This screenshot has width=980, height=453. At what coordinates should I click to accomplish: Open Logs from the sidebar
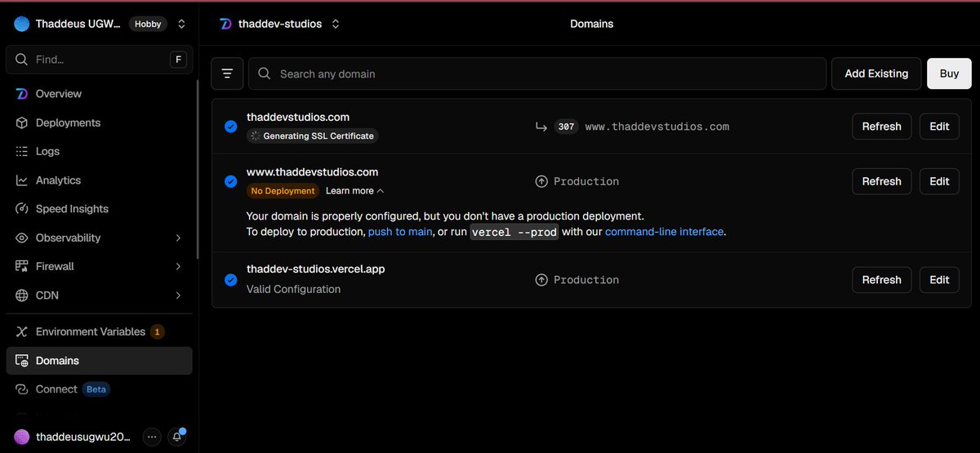tap(99, 151)
